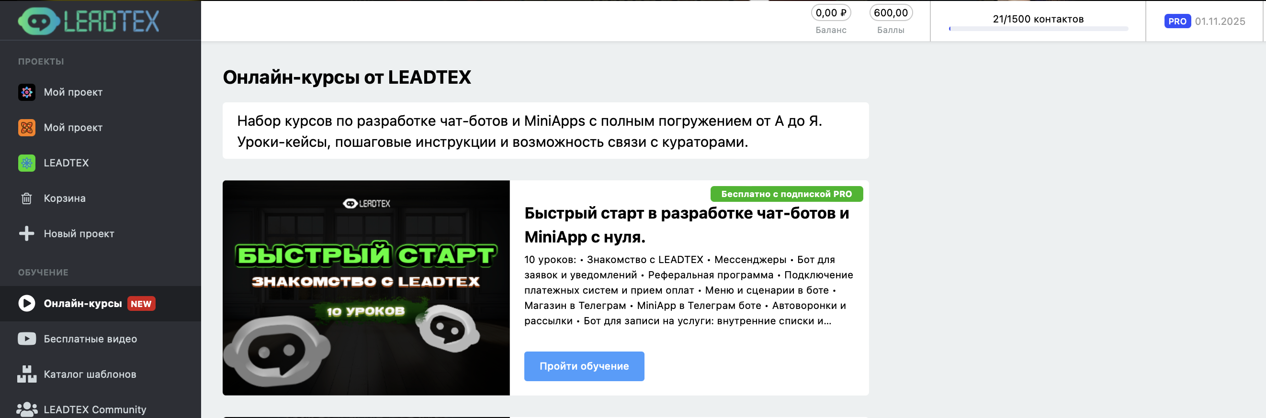Click the plus icon for Новый проект
This screenshot has height=418, width=1266.
pos(26,233)
